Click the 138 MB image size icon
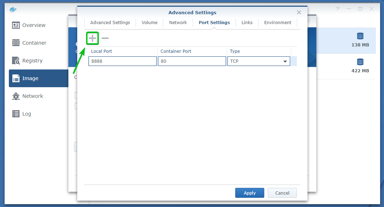Image resolution: width=384 pixels, height=207 pixels. click(360, 36)
